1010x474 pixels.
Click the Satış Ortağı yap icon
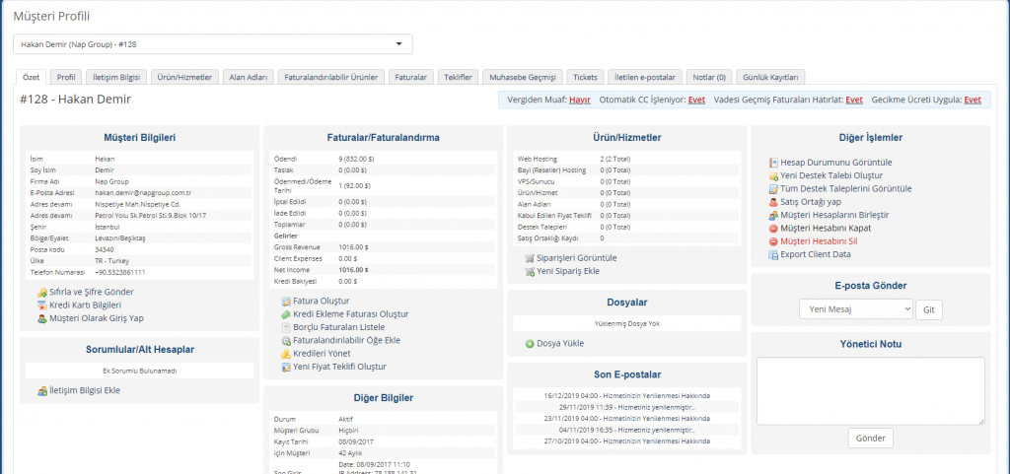tap(773, 202)
